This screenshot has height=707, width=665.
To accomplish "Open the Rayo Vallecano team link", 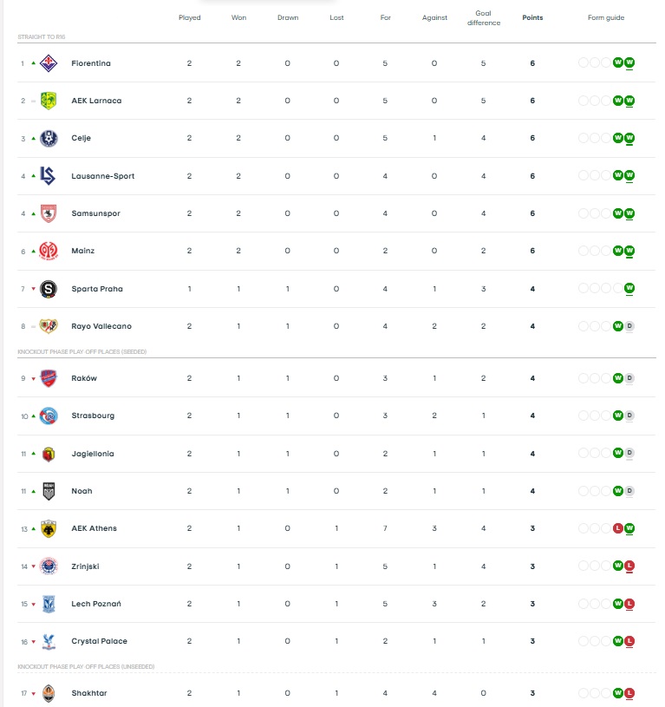I will tap(101, 326).
